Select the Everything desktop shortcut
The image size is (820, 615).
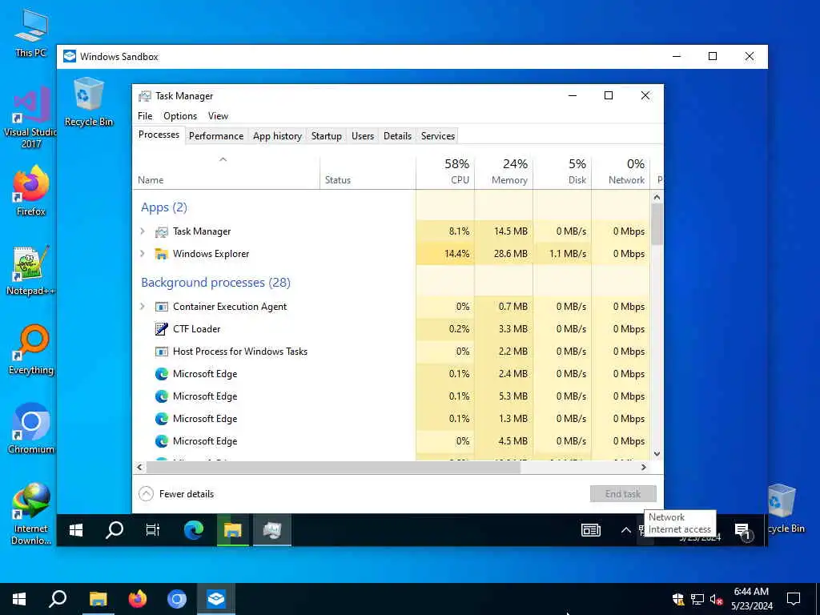(x=31, y=350)
